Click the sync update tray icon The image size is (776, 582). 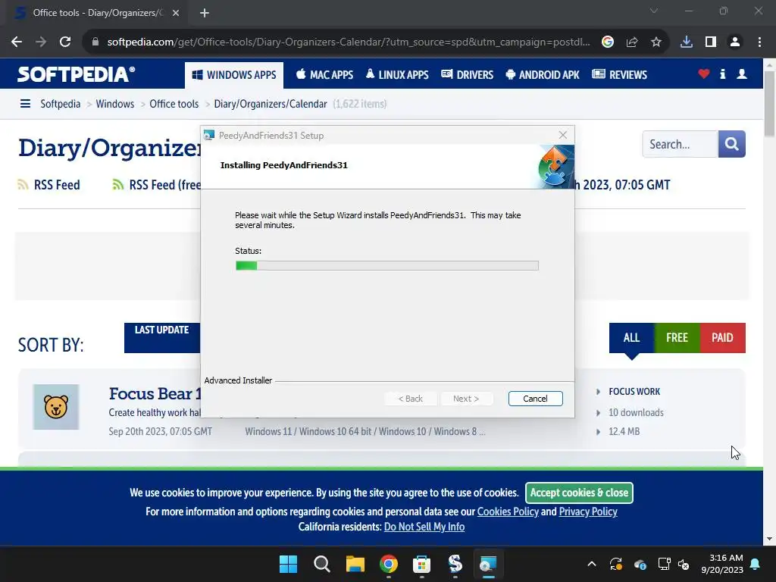point(615,564)
